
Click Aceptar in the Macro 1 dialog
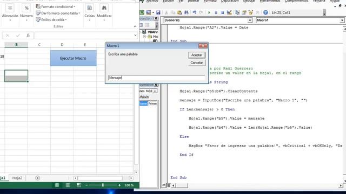197,55
